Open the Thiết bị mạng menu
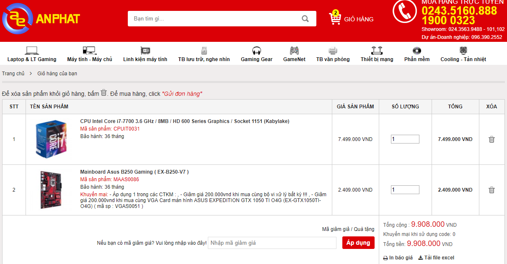 (x=377, y=59)
